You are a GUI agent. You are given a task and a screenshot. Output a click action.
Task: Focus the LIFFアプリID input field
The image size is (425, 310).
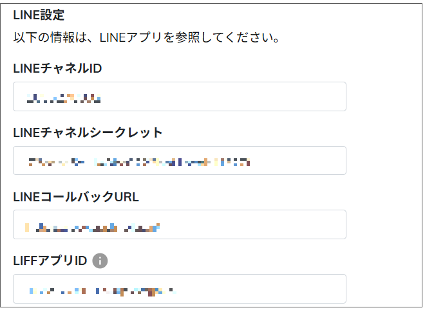pyautogui.click(x=180, y=289)
